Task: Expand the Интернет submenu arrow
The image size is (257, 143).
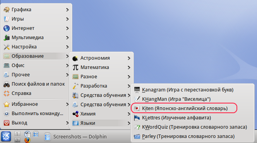Action: click(x=67, y=28)
